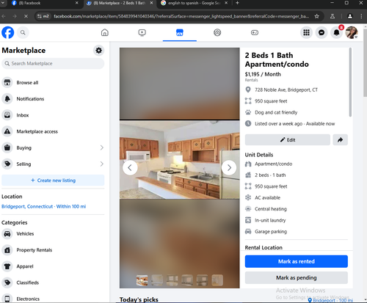This screenshot has height=303, width=367.
Task: Open the apps grid menu icon
Action: point(306,32)
